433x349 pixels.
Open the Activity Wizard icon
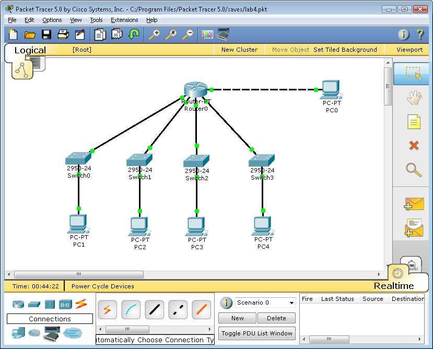click(80, 34)
